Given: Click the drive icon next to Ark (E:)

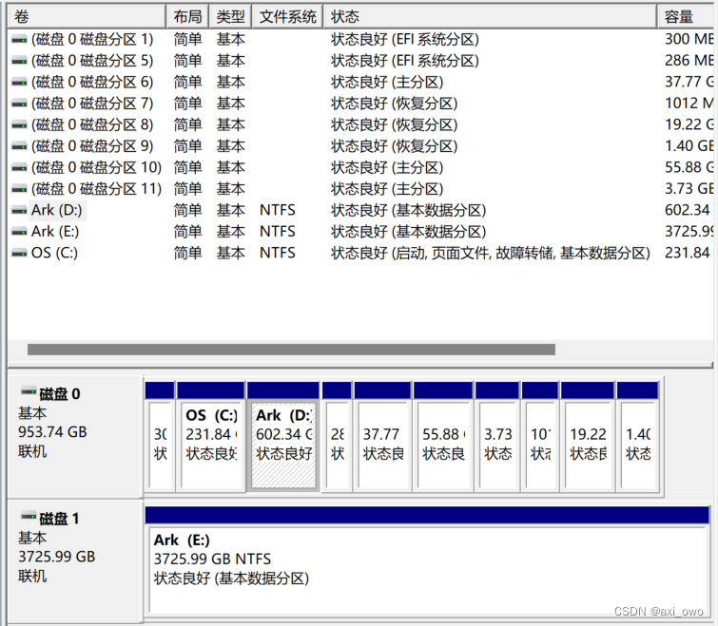Looking at the screenshot, I should click(19, 232).
